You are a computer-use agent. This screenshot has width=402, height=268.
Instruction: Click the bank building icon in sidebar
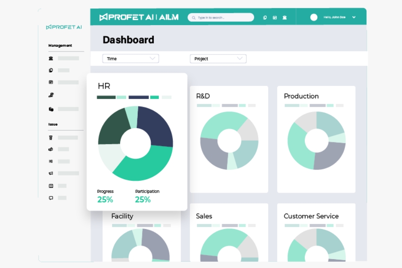coord(51,59)
